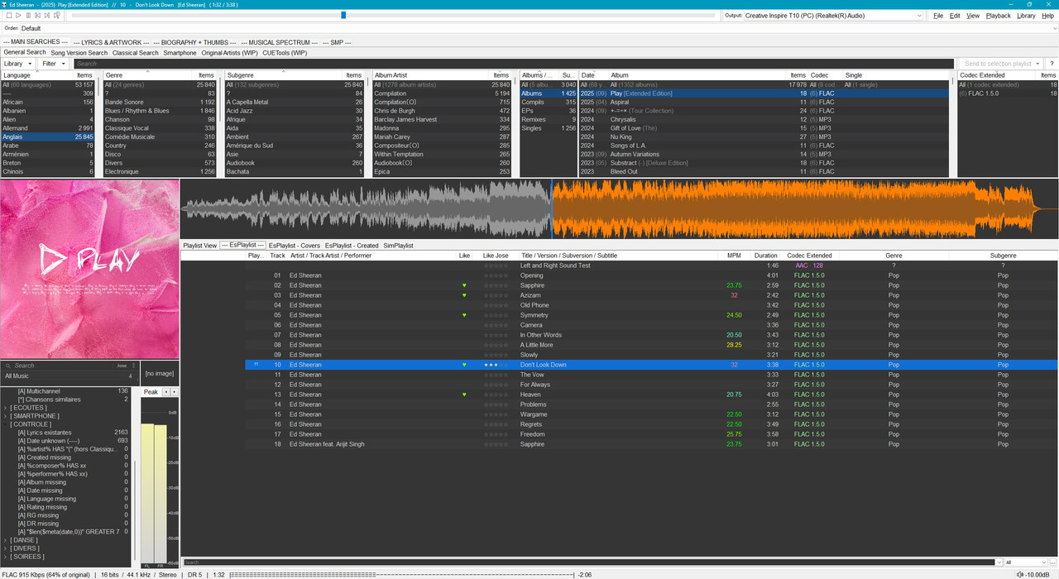Select the Madonna album artist row
This screenshot has width=1059, height=579.
(443, 128)
